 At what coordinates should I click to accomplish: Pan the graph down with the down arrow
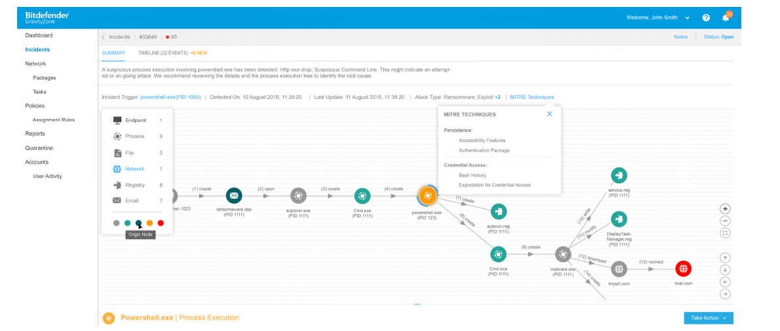coord(725,270)
